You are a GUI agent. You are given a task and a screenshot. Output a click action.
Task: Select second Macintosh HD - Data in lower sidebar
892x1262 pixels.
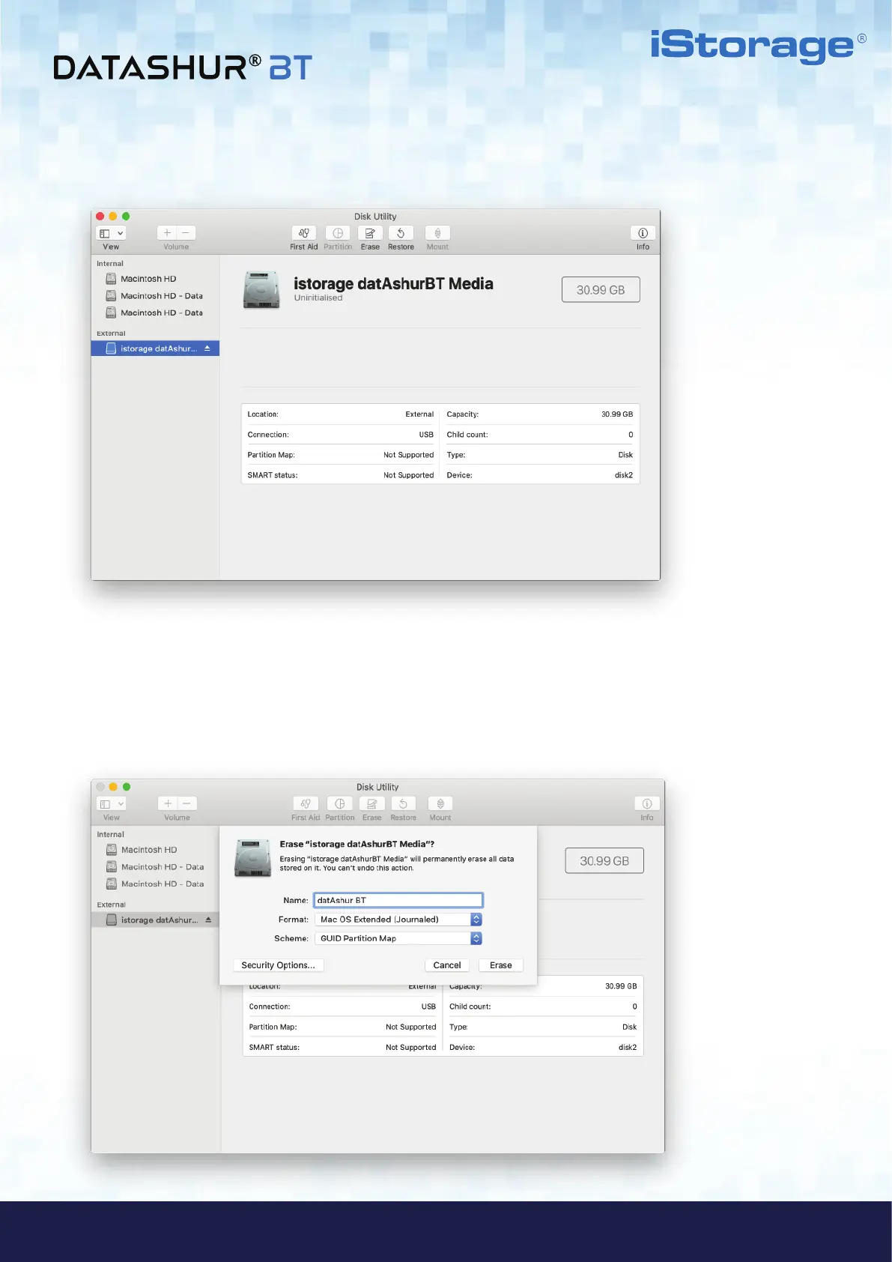155,884
